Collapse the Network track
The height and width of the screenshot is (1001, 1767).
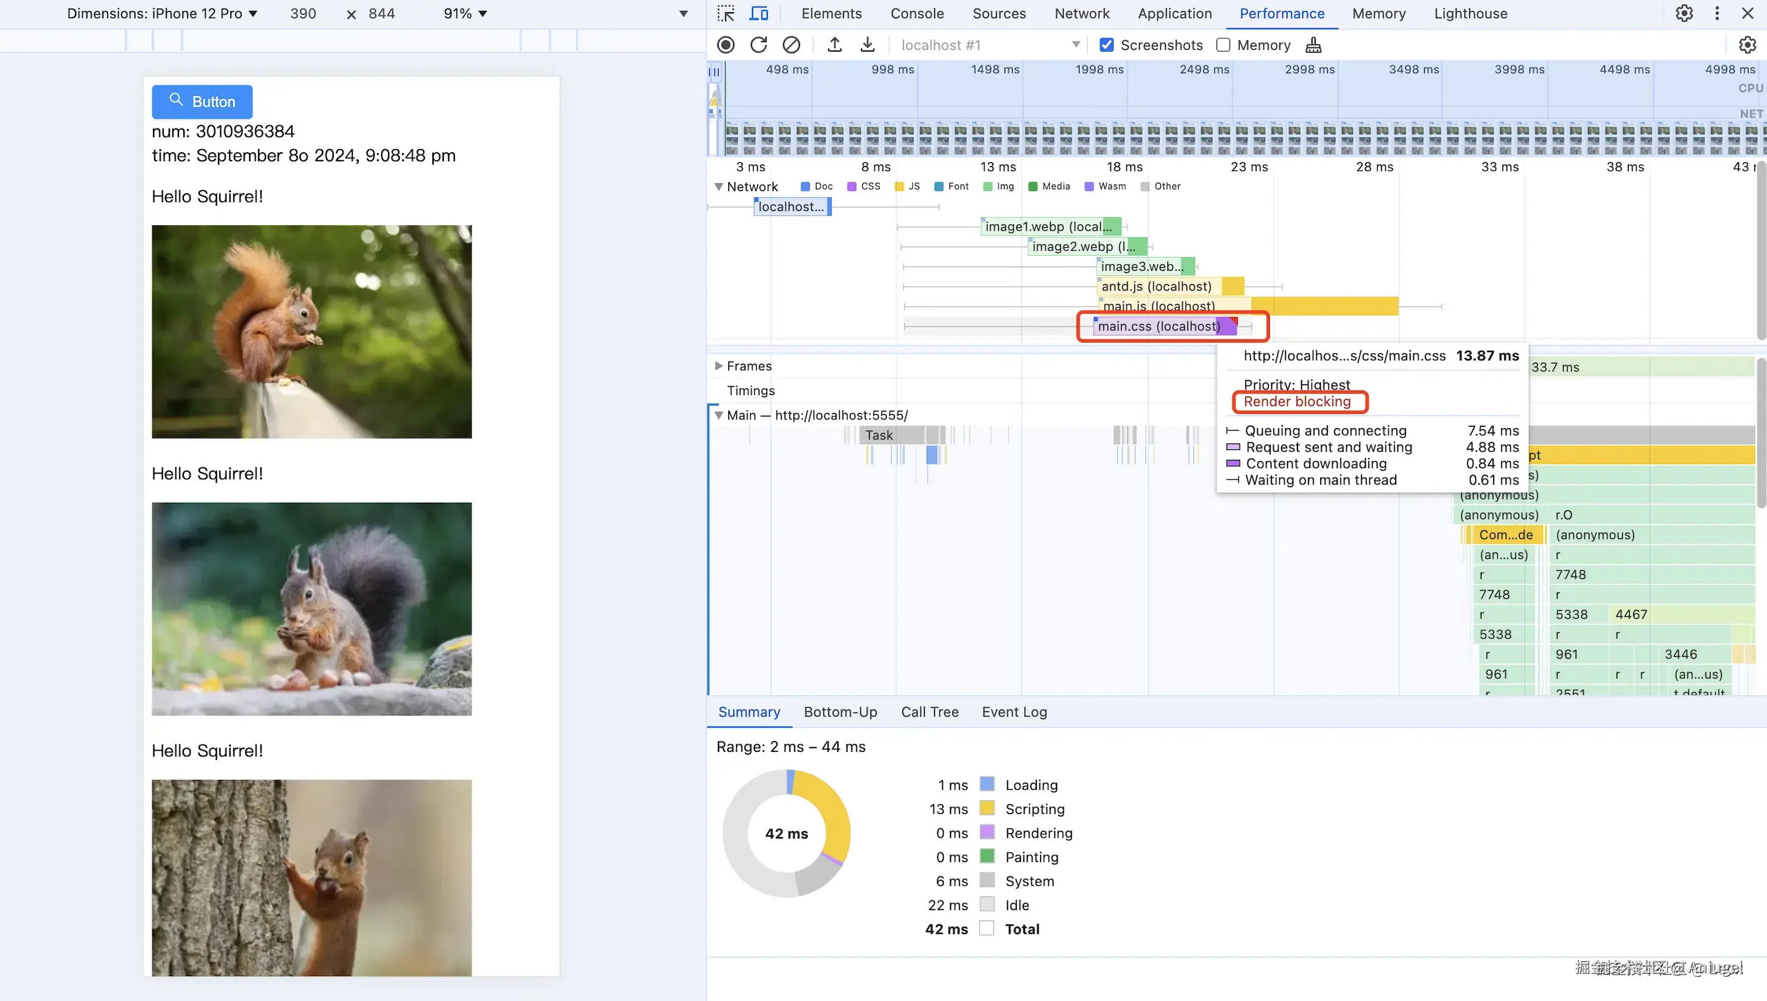(x=718, y=186)
